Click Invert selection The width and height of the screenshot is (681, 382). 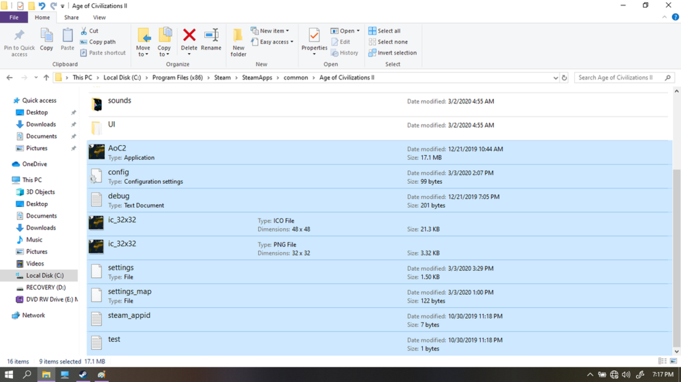(x=393, y=52)
